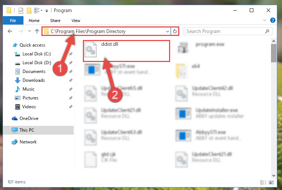The image size is (282, 190).
Task: Switch to the View tab
Action: coord(76,21)
